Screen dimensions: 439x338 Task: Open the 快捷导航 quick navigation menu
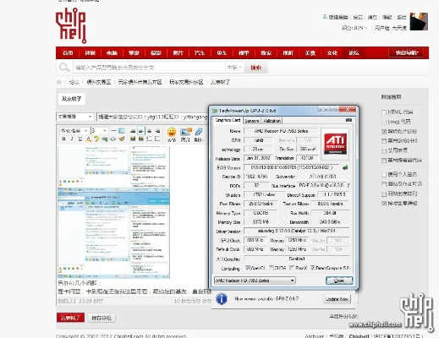pos(406,52)
